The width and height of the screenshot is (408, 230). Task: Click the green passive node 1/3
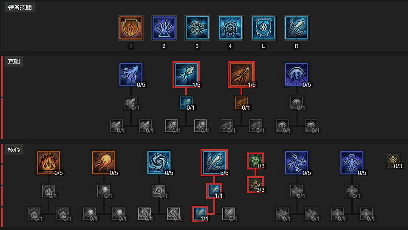tap(255, 161)
